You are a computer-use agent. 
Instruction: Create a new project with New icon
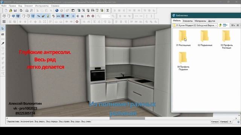point(6,10)
